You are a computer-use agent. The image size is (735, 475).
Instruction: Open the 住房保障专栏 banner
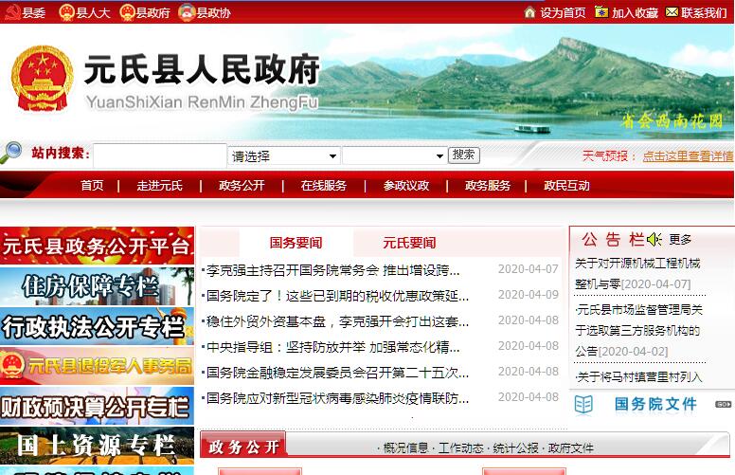[x=97, y=286]
